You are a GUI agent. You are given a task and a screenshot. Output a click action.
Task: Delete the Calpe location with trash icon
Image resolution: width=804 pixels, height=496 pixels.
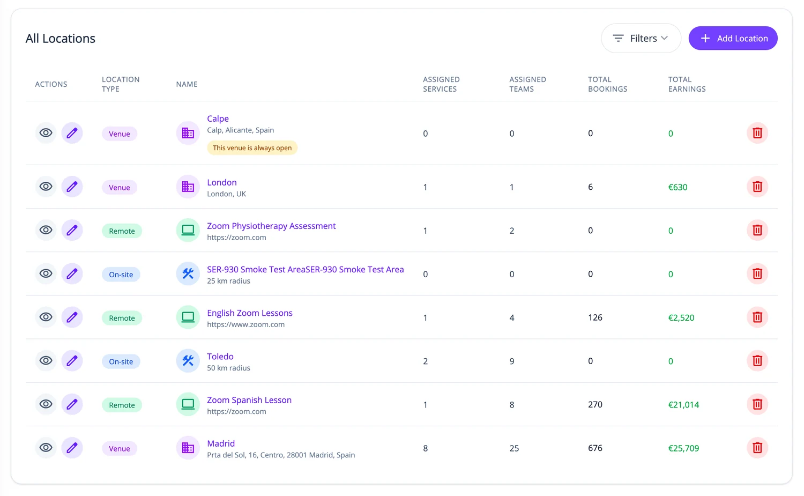[757, 133]
